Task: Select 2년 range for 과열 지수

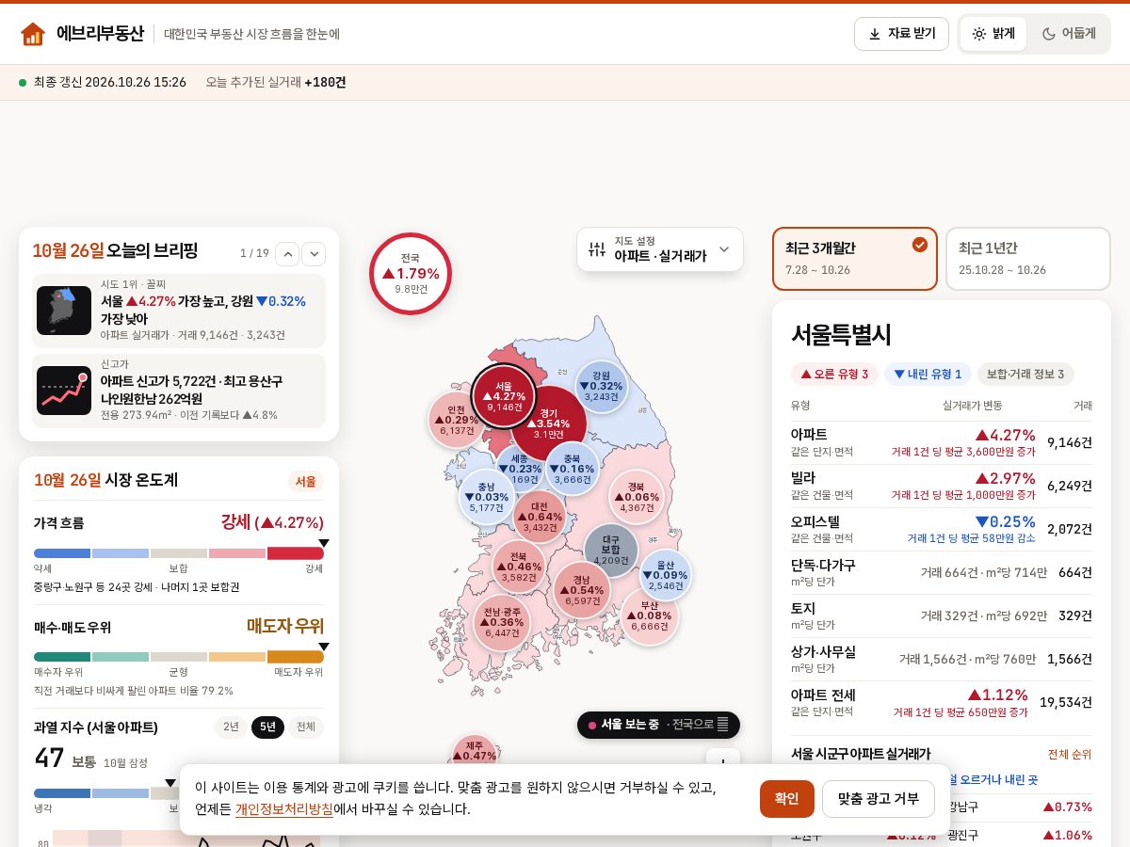Action: click(231, 727)
